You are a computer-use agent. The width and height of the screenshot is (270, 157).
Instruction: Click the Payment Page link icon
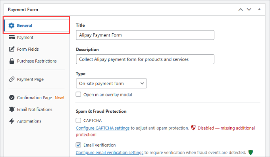pos(12,79)
